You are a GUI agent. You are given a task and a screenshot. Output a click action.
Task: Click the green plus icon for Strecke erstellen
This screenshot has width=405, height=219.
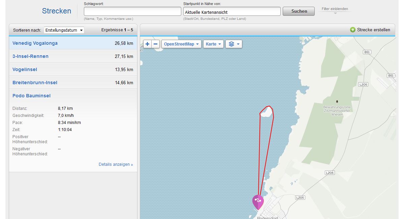point(353,30)
